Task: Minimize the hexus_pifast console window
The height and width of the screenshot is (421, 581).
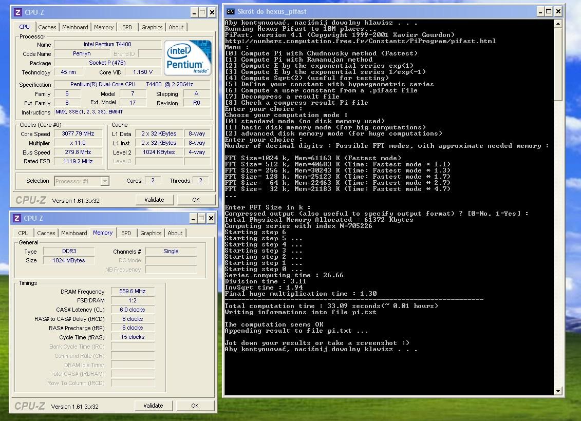Action: click(540, 11)
